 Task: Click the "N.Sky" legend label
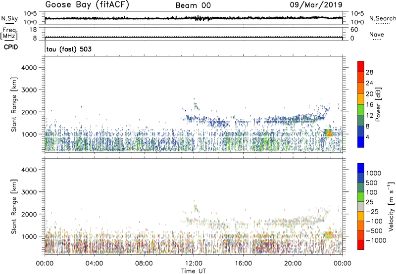click(x=9, y=18)
